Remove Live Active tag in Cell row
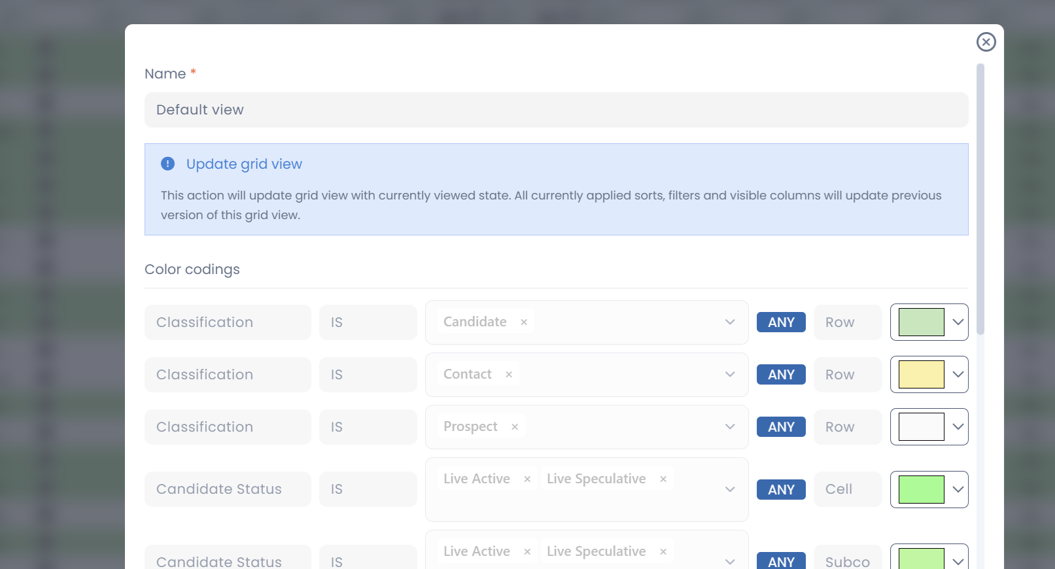This screenshot has height=569, width=1055. pyautogui.click(x=527, y=479)
